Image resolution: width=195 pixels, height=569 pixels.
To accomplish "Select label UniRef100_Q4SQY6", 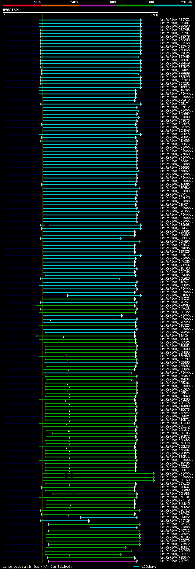I will click(x=175, y=120).
